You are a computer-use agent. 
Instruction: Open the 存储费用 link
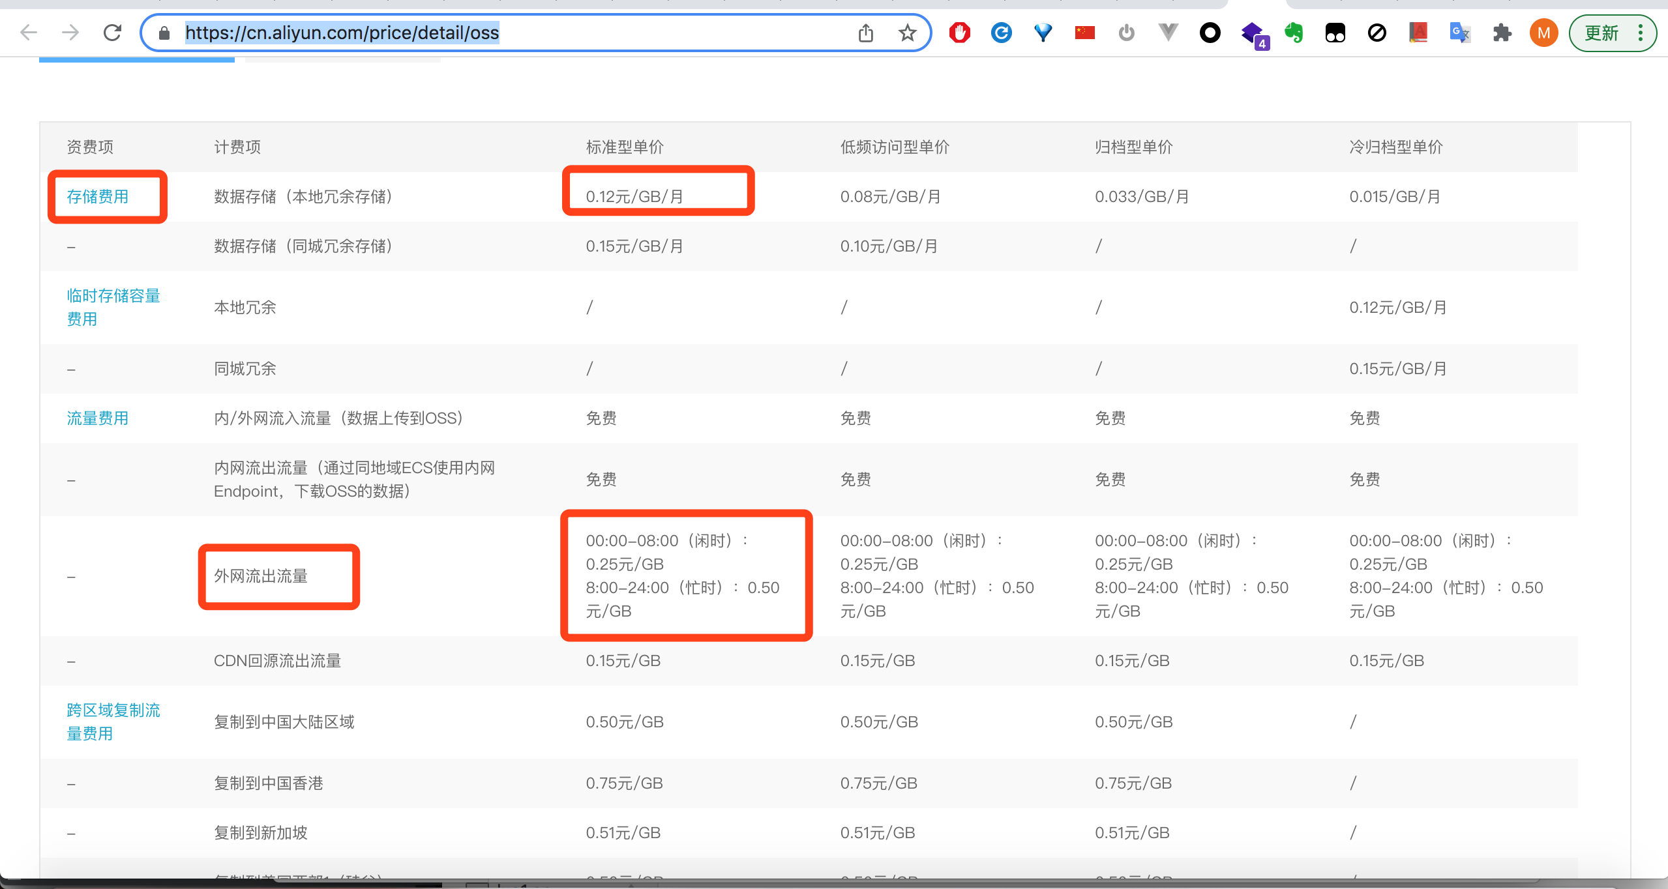pos(98,196)
